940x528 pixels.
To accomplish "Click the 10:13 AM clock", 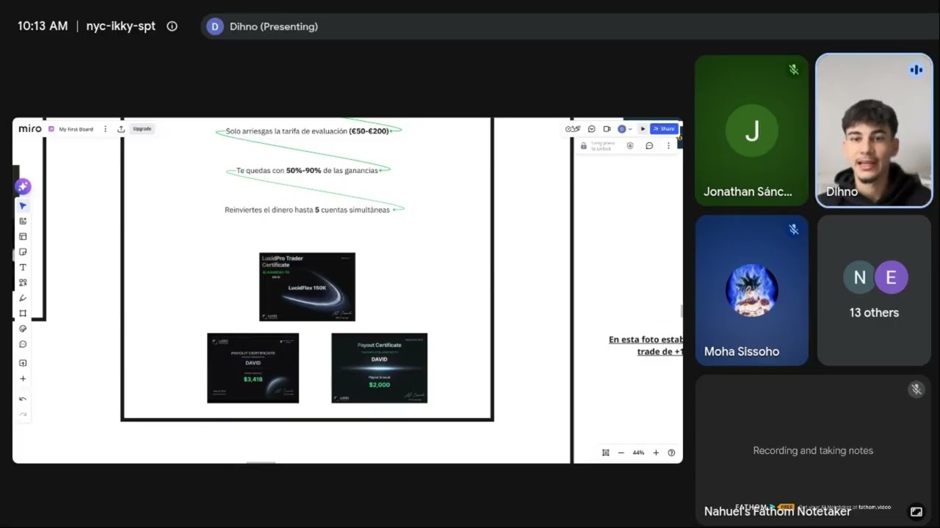I will 43,26.
